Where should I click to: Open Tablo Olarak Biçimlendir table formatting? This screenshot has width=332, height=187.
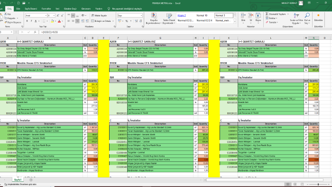[169, 19]
